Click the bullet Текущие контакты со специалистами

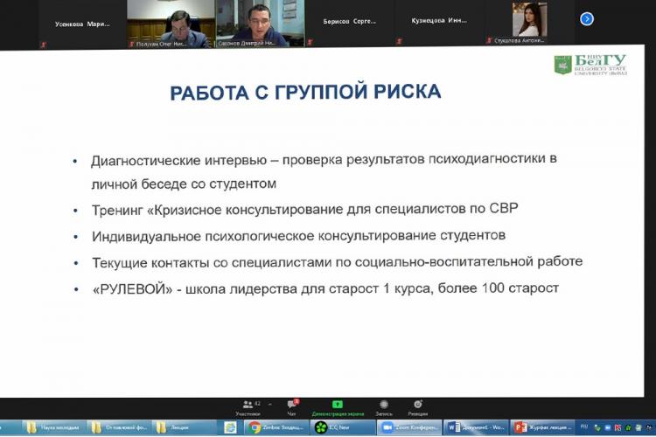point(337,262)
